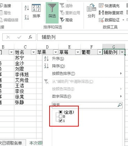The image size is (128, 146).
Task: Check the 0 value checkbox
Action: pos(60,116)
